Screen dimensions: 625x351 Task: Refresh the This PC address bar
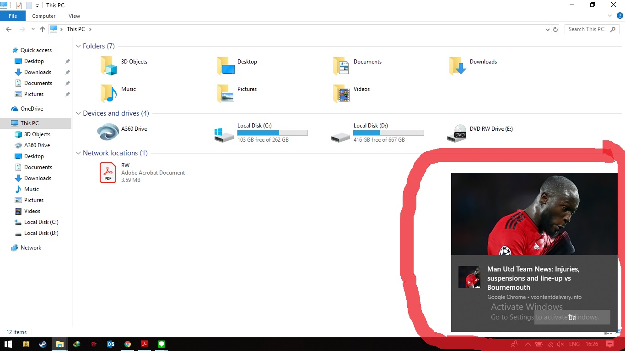[x=555, y=29]
